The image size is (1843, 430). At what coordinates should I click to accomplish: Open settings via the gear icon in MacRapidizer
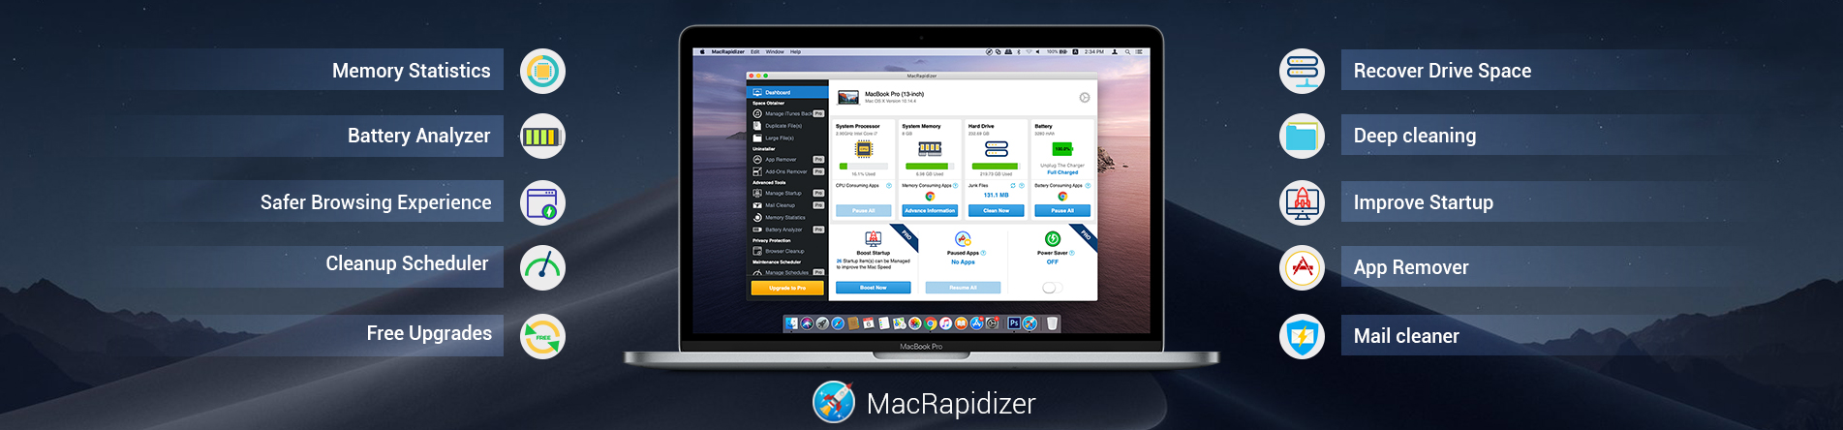point(1084,98)
